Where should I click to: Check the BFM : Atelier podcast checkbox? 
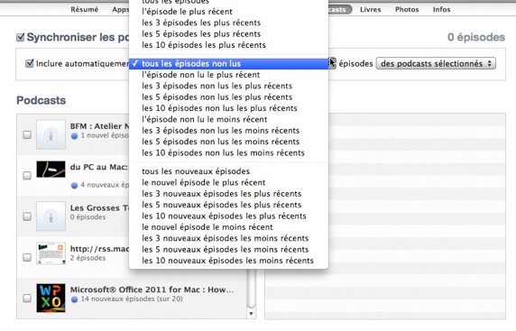point(27,134)
